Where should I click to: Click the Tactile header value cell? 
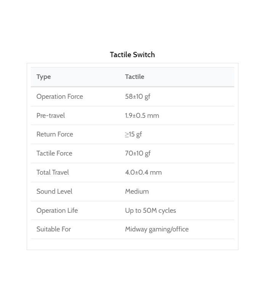[x=135, y=77]
